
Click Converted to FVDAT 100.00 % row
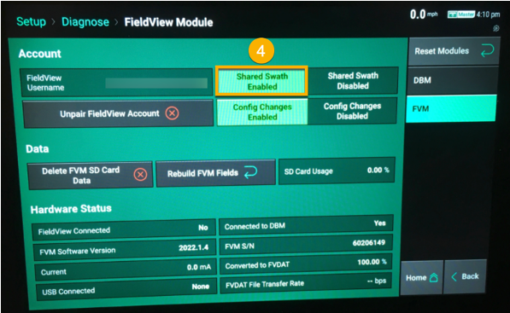pyautogui.click(x=306, y=264)
